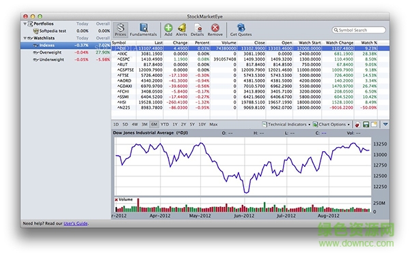Sort table by Volume column header
410x256 pixels.
(x=223, y=43)
